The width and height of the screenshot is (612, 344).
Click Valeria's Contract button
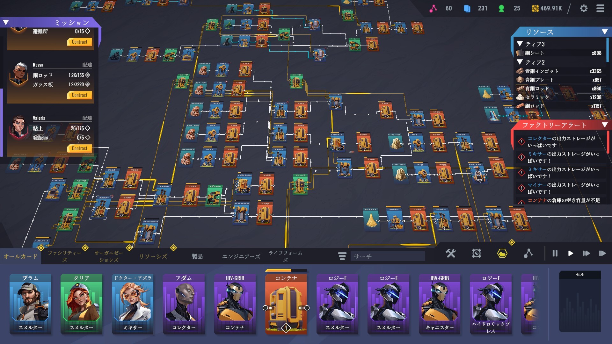pyautogui.click(x=80, y=148)
